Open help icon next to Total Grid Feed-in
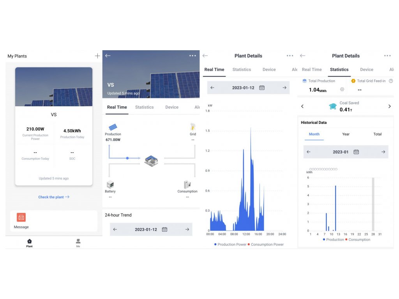Screen dimensions: 399x299 click(x=391, y=81)
